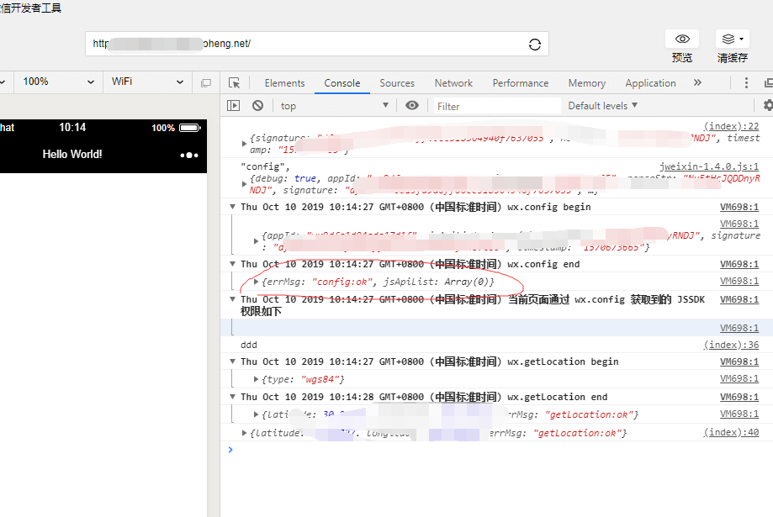Click the URL refresh icon
This screenshot has width=773, height=517.
[534, 45]
